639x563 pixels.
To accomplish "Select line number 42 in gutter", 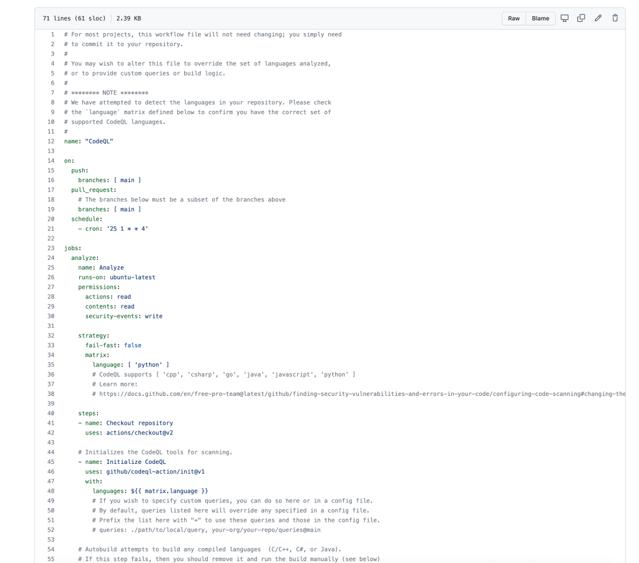I will (x=51, y=433).
